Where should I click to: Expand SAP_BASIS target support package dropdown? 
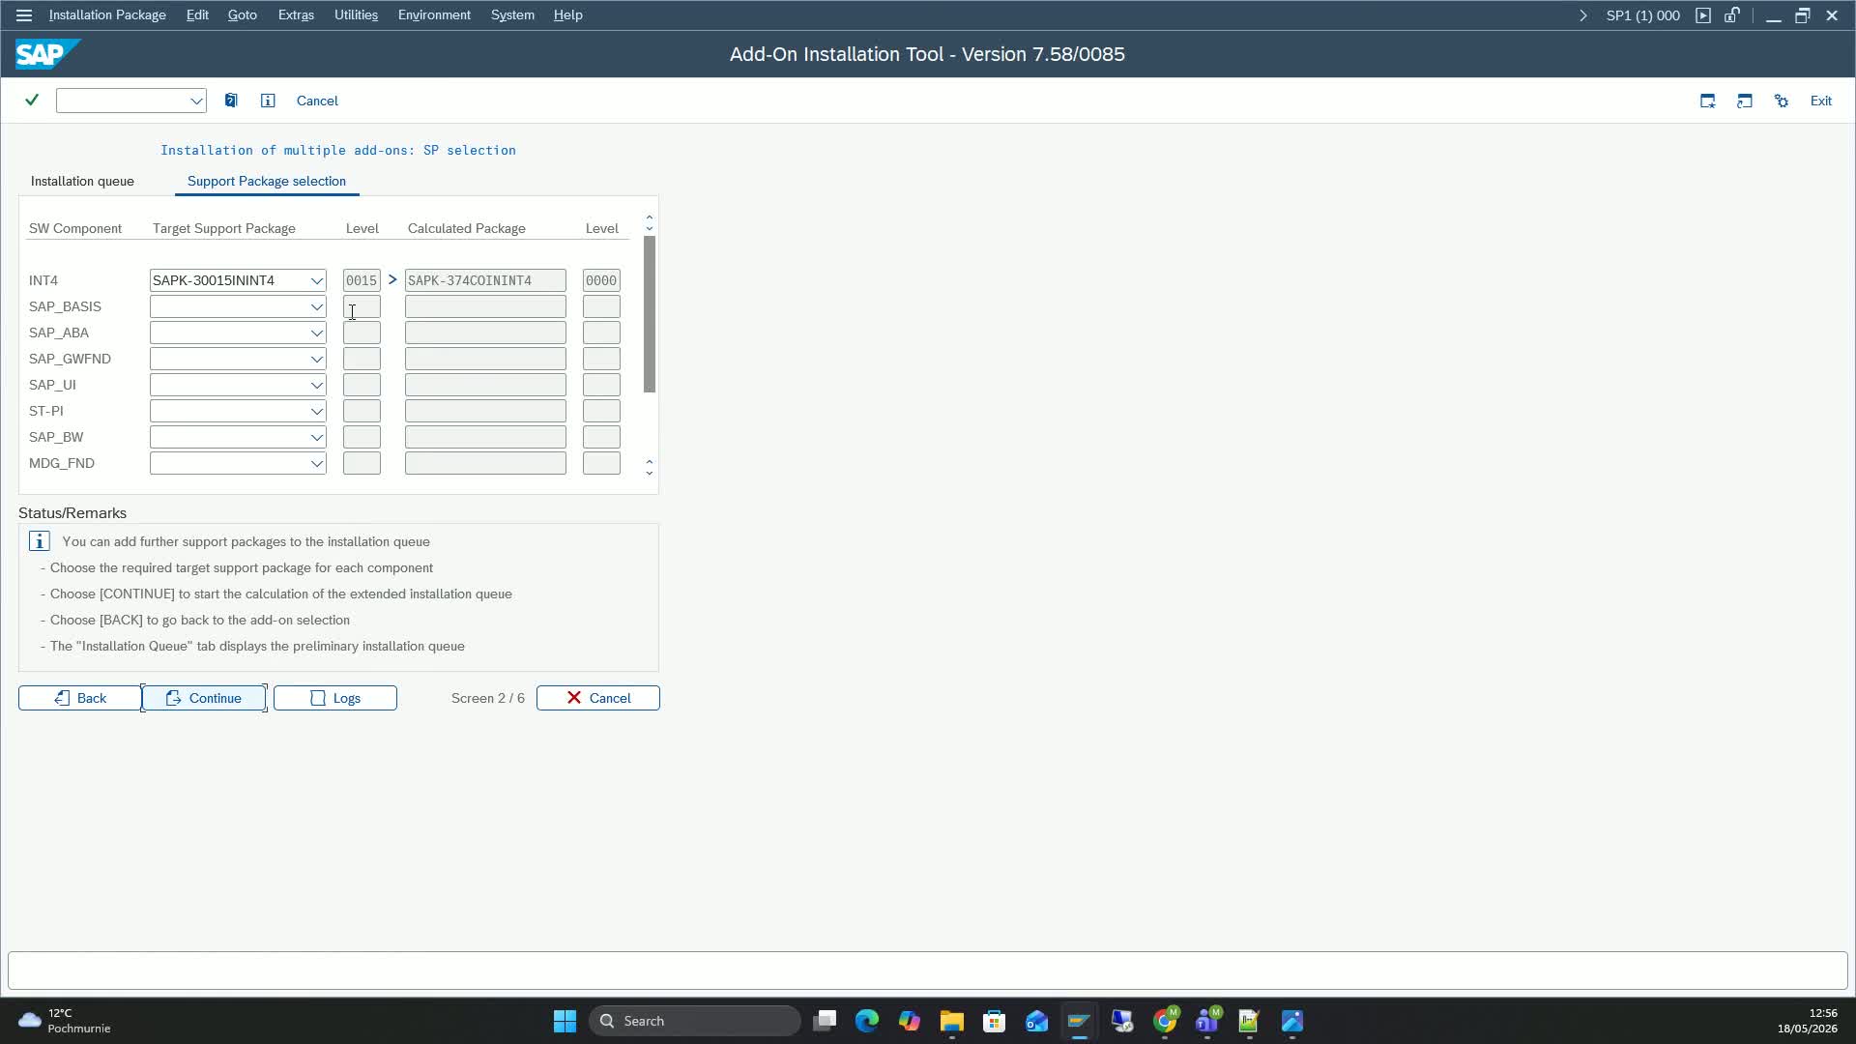point(316,306)
